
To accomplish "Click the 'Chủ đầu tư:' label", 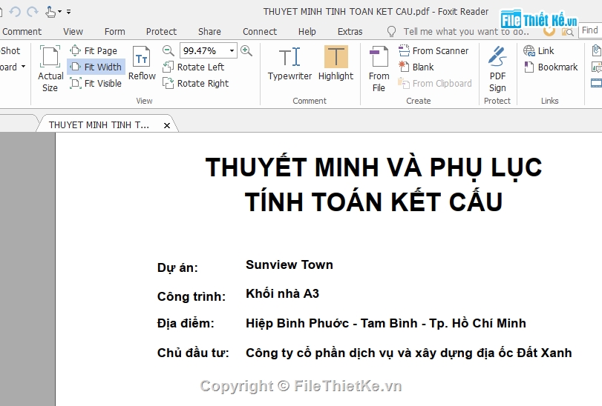I will pyautogui.click(x=193, y=353).
